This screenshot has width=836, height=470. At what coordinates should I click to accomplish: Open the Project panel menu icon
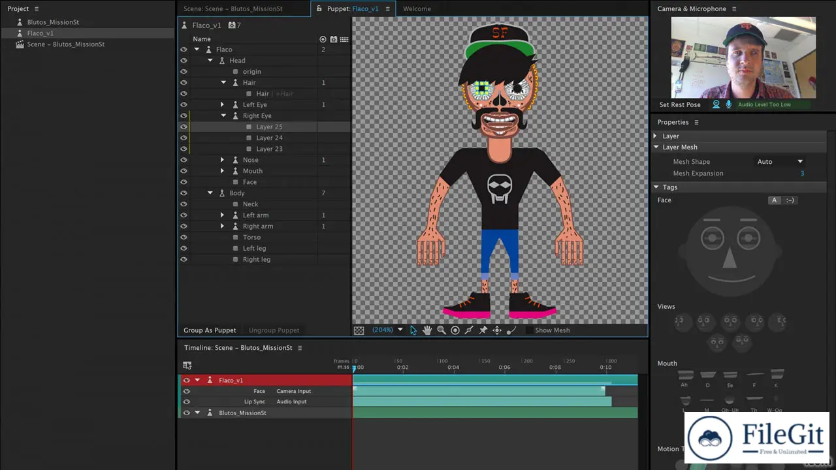37,9
